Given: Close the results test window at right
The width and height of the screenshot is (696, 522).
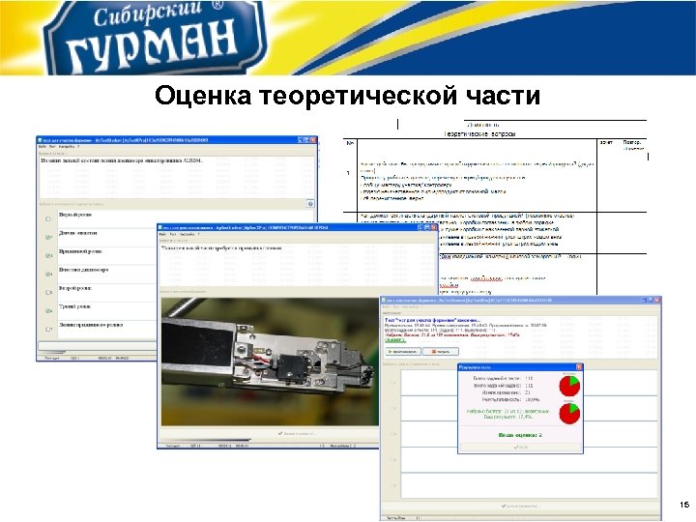Looking at the screenshot, I should coord(657,300).
